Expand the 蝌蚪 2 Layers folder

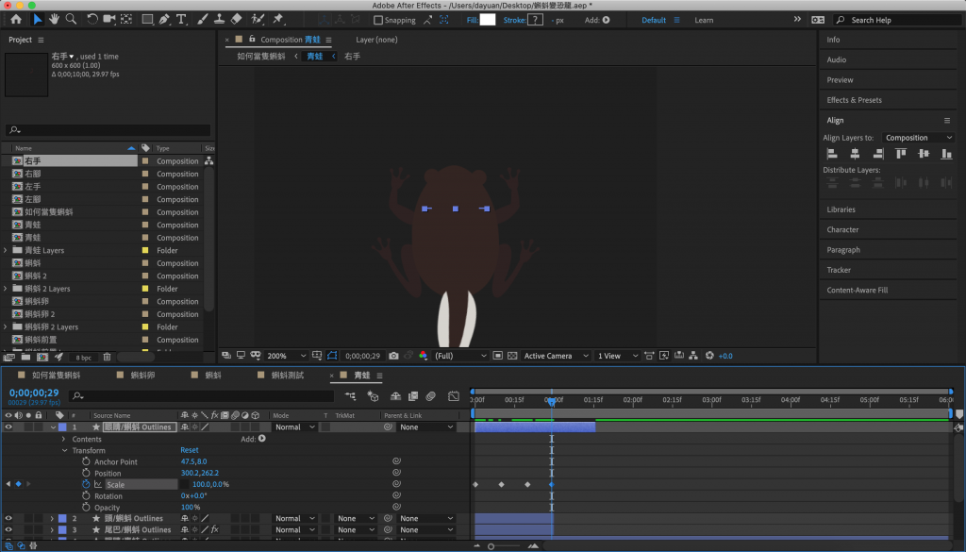(6, 289)
